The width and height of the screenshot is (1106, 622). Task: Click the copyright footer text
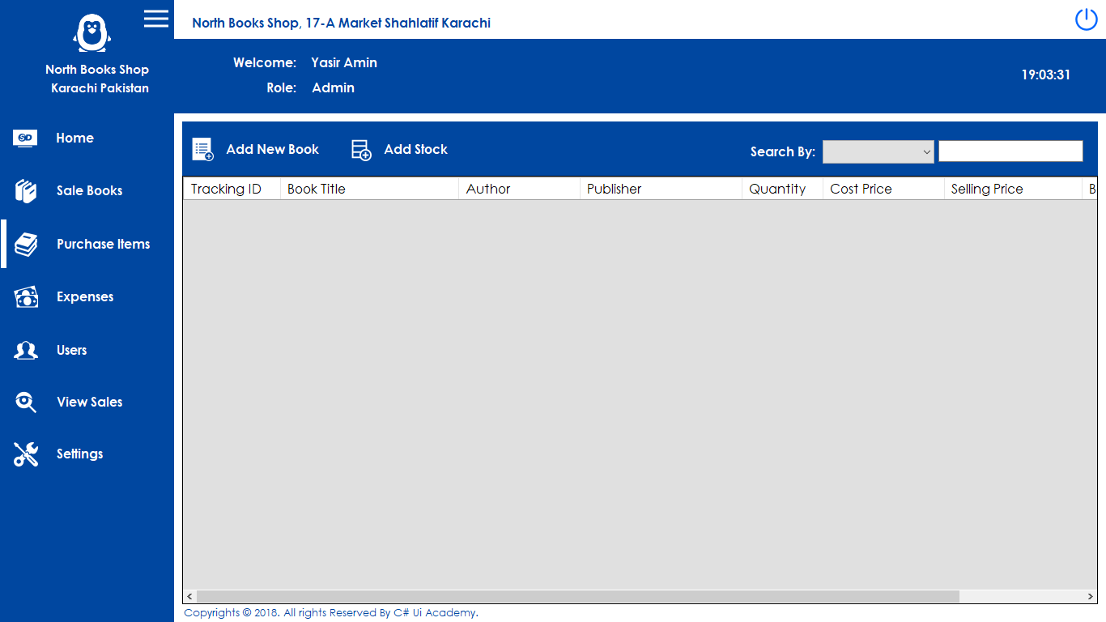331,613
